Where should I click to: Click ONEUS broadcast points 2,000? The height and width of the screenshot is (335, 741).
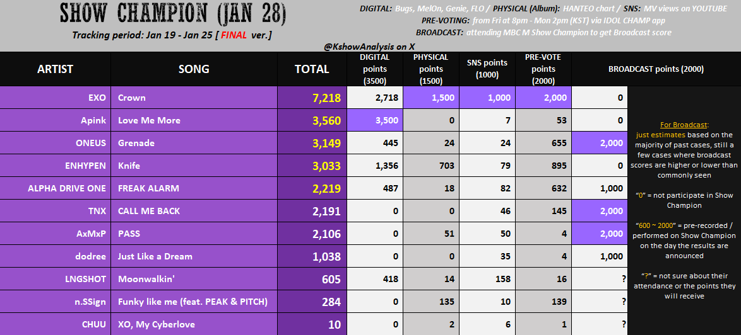click(599, 143)
